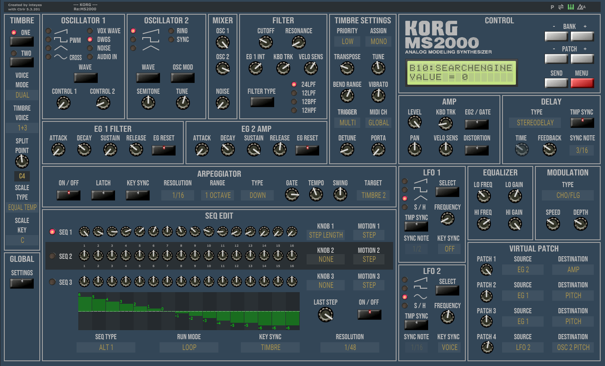Select the sawtooth waveform for Oscillator 1
Image resolution: width=605 pixels, height=366 pixels.
[x=48, y=31]
